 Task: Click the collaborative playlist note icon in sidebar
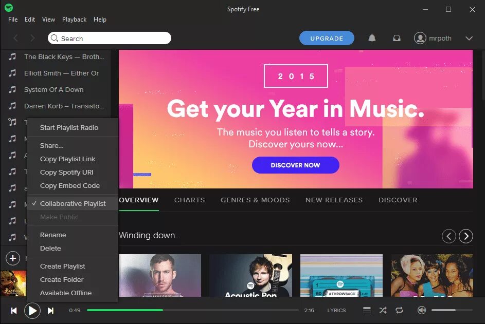click(12, 122)
